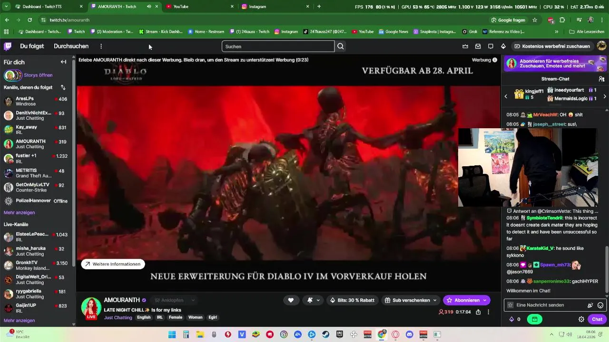Mute the AMOURANTH tab audio icon

coord(149,7)
